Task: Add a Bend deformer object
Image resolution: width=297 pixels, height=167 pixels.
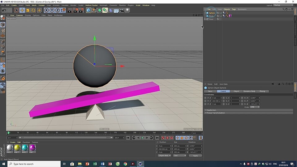Action: [x=111, y=10]
